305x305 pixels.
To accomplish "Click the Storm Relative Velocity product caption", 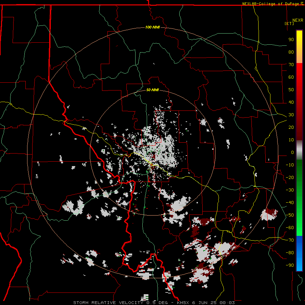I will pos(154,303).
